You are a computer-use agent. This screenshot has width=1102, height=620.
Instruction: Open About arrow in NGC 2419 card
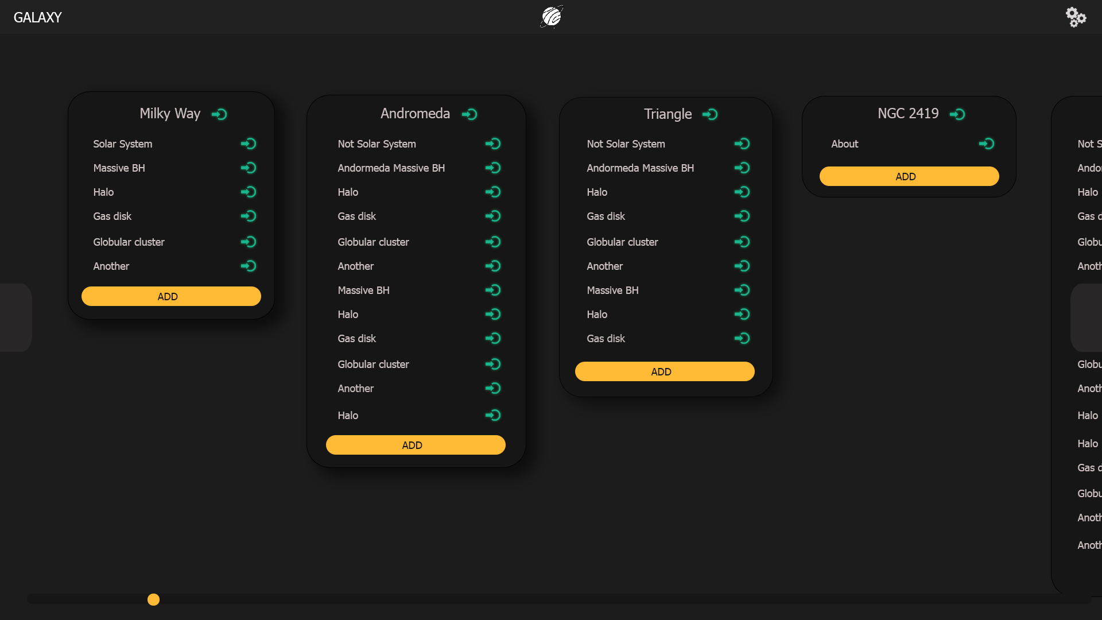click(987, 144)
